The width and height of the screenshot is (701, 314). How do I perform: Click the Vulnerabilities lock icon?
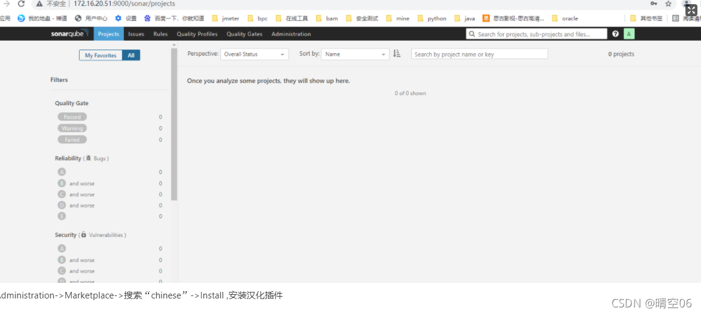tap(84, 234)
